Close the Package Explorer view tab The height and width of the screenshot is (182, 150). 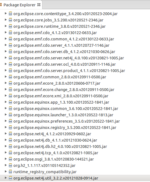(x=39, y=5)
